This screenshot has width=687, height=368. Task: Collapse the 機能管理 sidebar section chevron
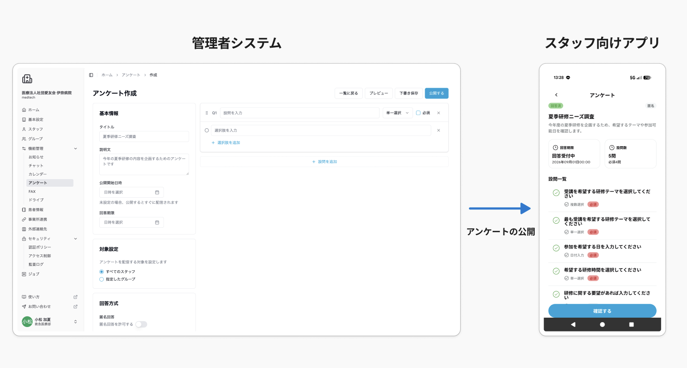(x=75, y=149)
